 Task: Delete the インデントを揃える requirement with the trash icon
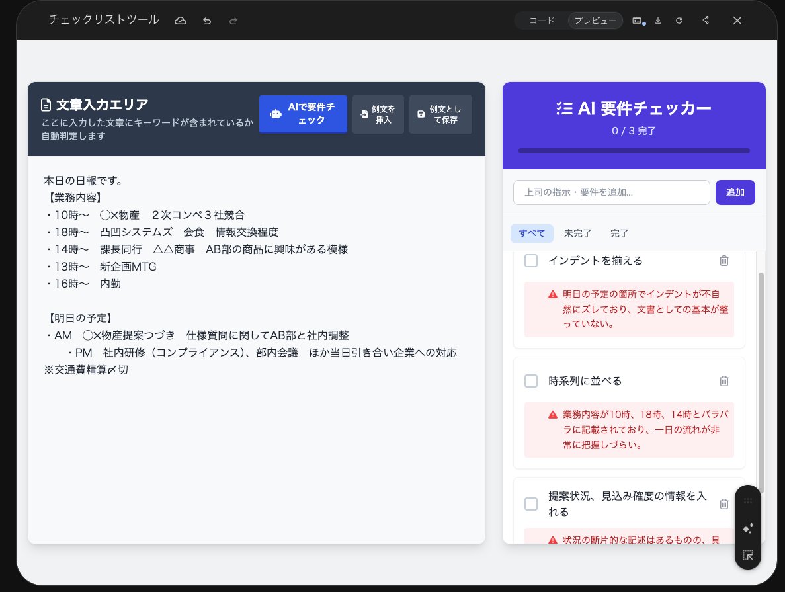pos(724,261)
